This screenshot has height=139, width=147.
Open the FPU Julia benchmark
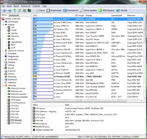point(13,117)
